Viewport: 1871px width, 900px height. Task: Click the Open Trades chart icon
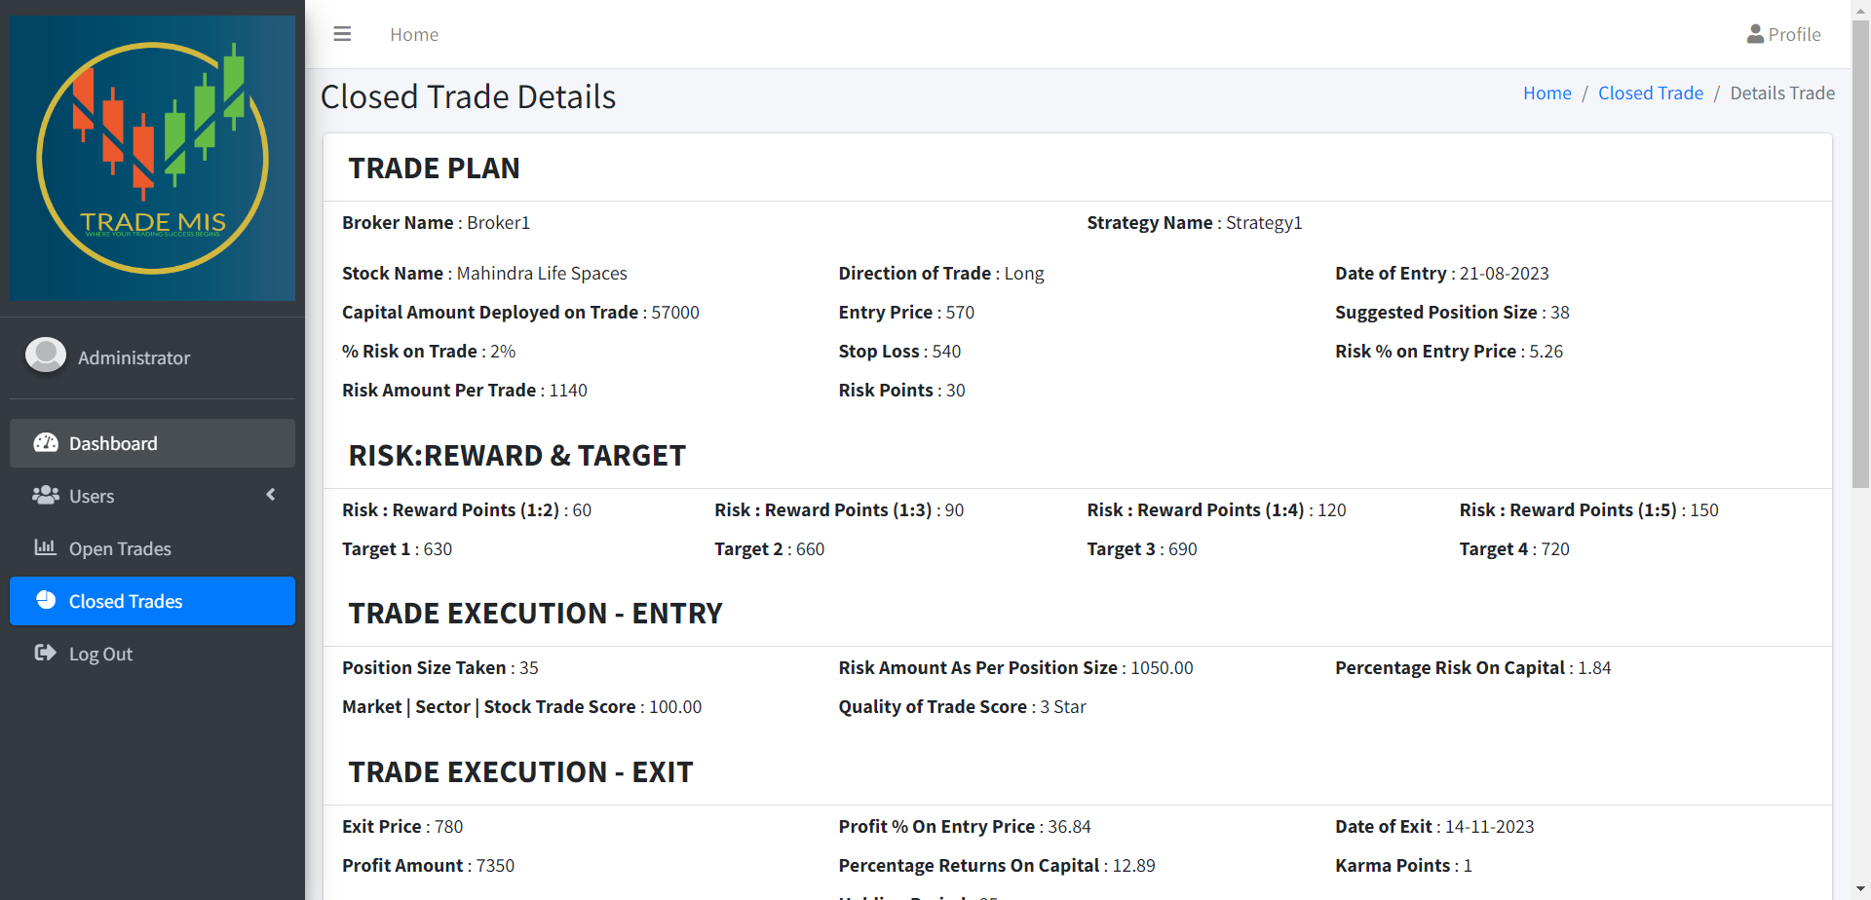[46, 547]
